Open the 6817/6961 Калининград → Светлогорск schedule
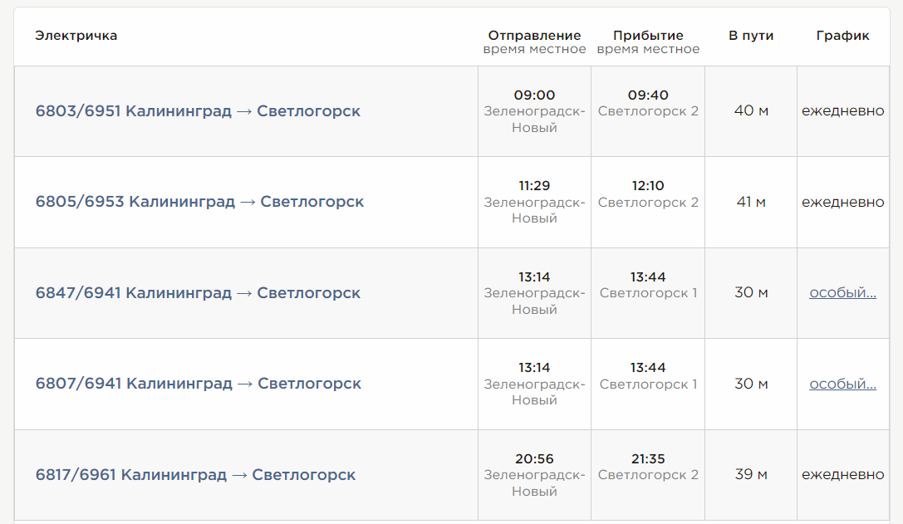 (x=197, y=475)
